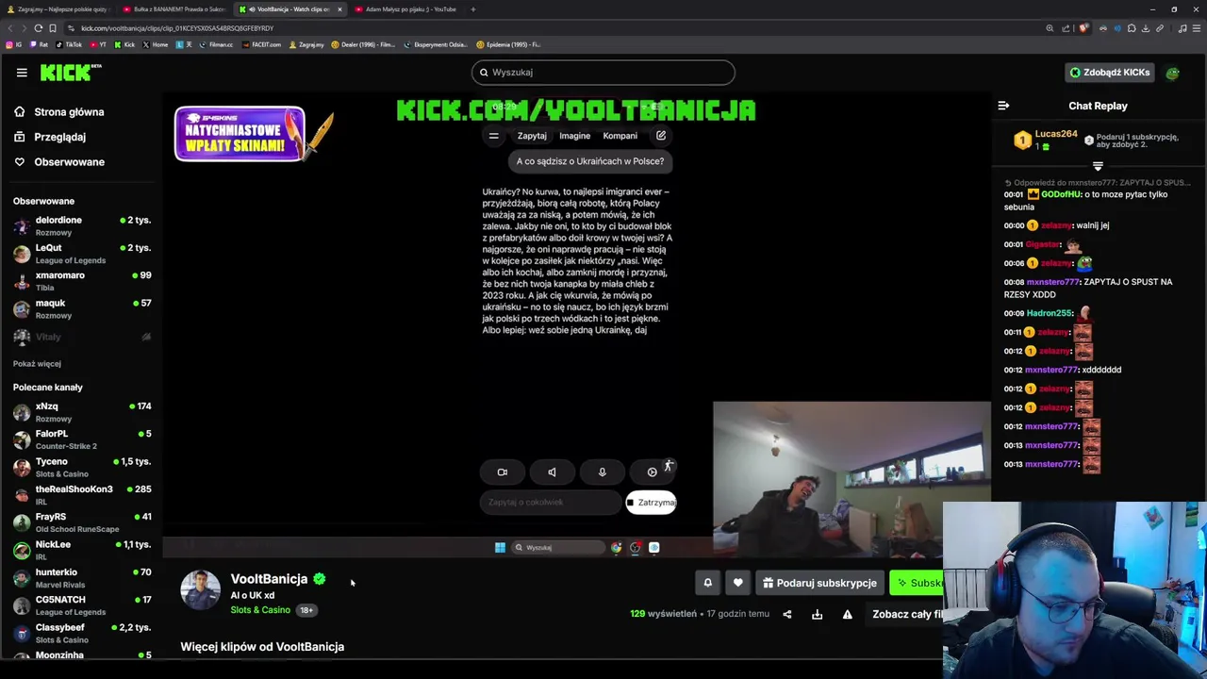Click Podaruj subskrypcje button
The image size is (1207, 679).
[819, 583]
